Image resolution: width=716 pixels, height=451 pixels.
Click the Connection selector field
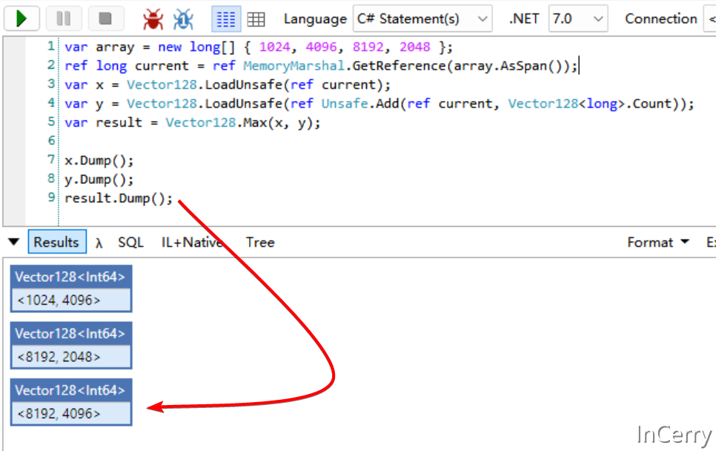709,19
